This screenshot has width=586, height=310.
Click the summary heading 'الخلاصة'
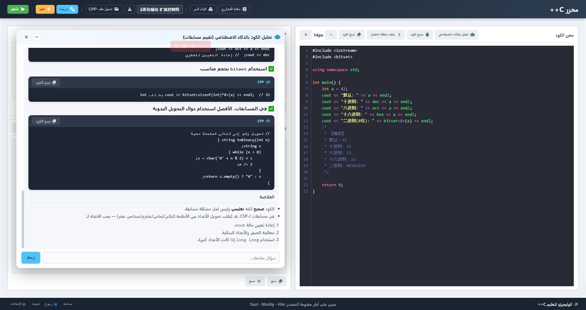pos(267,197)
